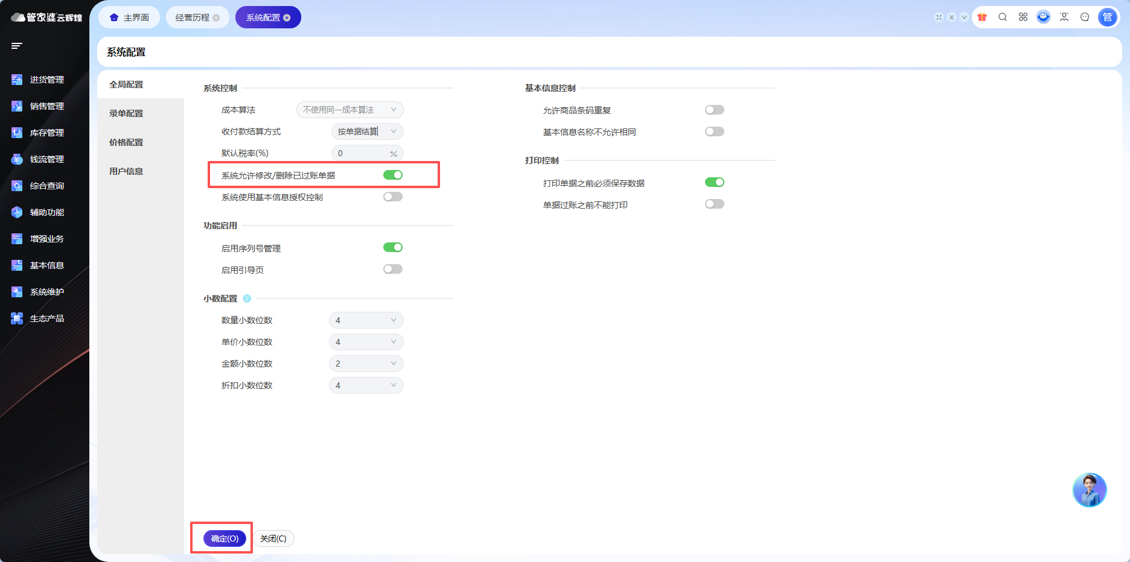Open the chat bubble face icon
1130x562 pixels.
(1085, 17)
